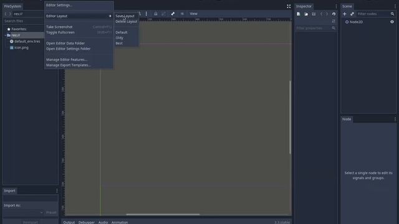Click the FileSystem forward arrow
Image resolution: width=399 pixels, height=224 pixels.
point(10,14)
